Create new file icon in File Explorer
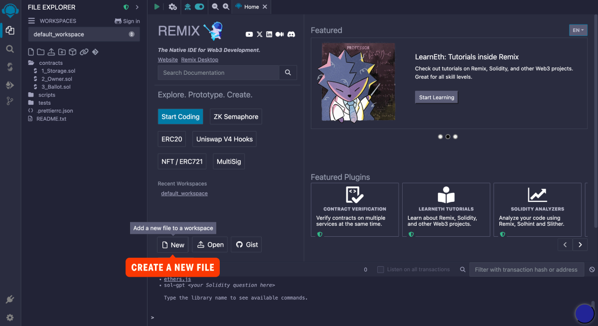Viewport: 598px width, 326px height. coord(31,52)
